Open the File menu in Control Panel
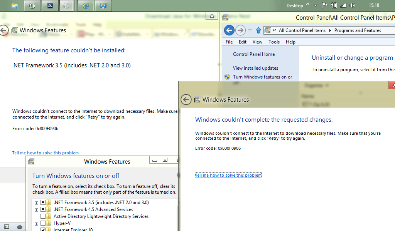 [229, 42]
